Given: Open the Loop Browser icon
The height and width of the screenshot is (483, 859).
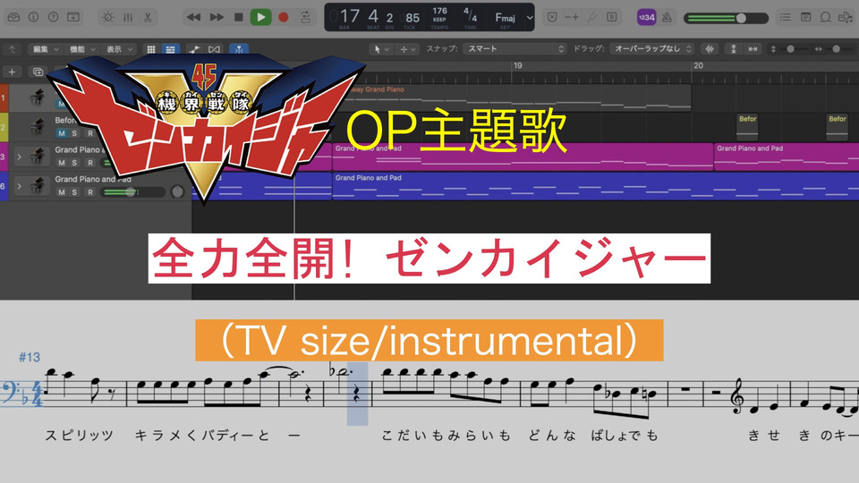Looking at the screenshot, I should [x=825, y=17].
